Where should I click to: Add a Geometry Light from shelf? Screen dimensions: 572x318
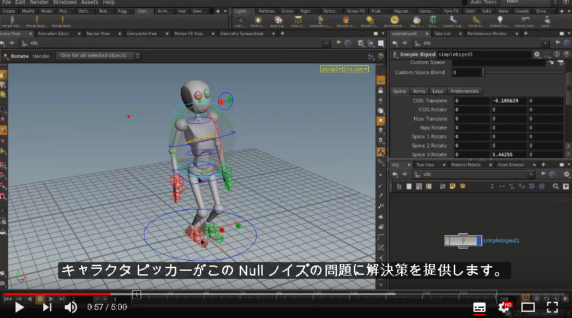click(x=320, y=22)
